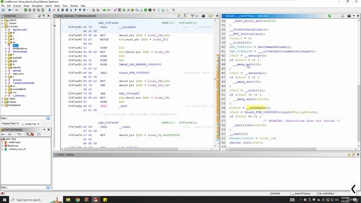Viewport: 361px width, 203px height.
Task: Close the Console Scripting panel
Action: [x=358, y=155]
